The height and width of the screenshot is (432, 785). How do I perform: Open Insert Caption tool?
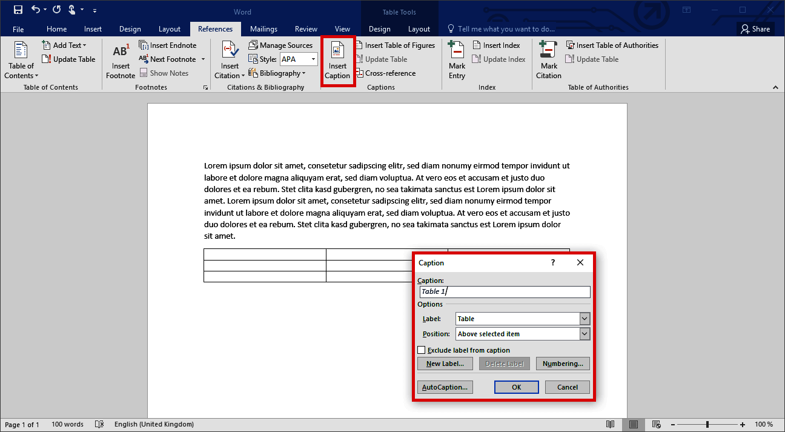(x=337, y=61)
